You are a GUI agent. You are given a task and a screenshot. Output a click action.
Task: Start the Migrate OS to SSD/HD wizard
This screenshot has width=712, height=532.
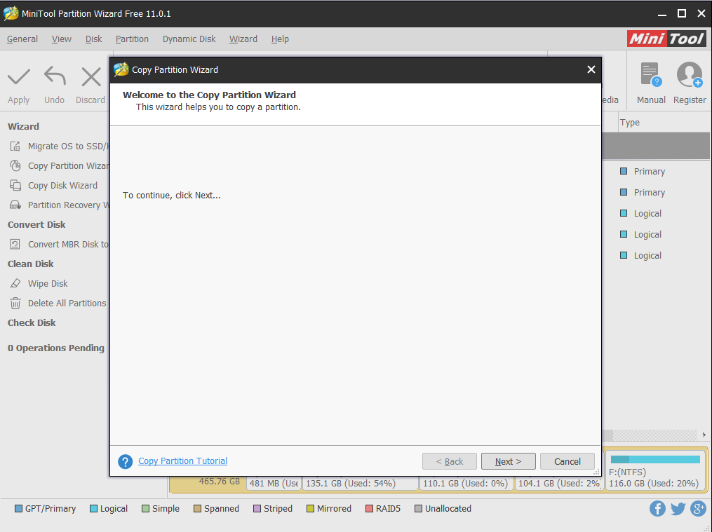click(x=67, y=146)
